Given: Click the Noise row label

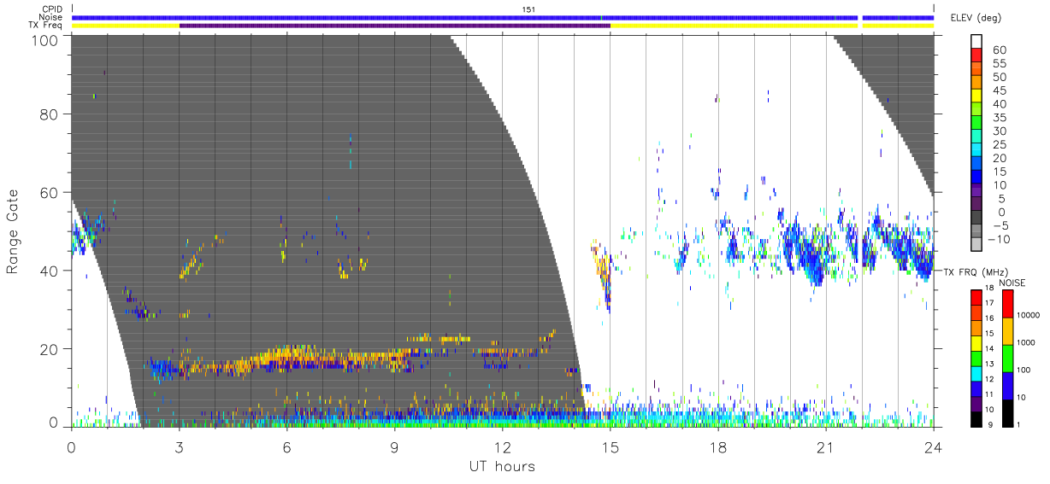Looking at the screenshot, I should [x=52, y=17].
